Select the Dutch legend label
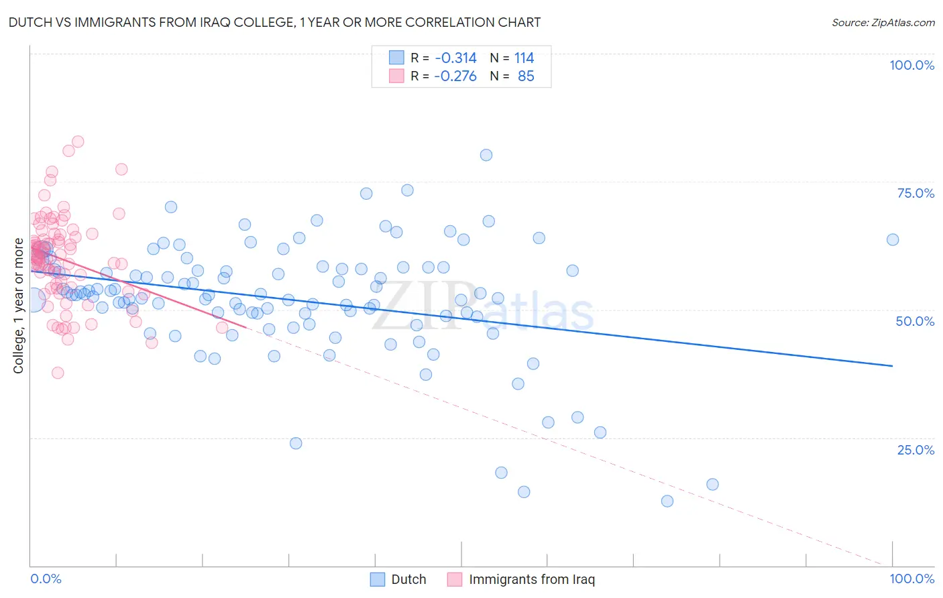 click(x=408, y=579)
